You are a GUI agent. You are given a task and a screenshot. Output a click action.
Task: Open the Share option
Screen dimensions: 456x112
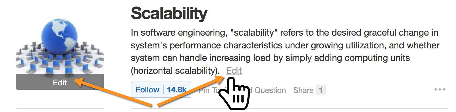pos(303,90)
